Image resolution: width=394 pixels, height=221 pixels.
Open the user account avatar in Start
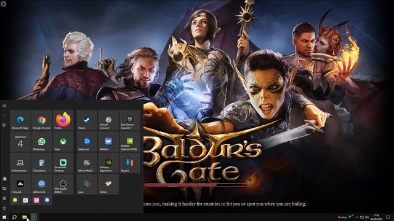pos(4,179)
